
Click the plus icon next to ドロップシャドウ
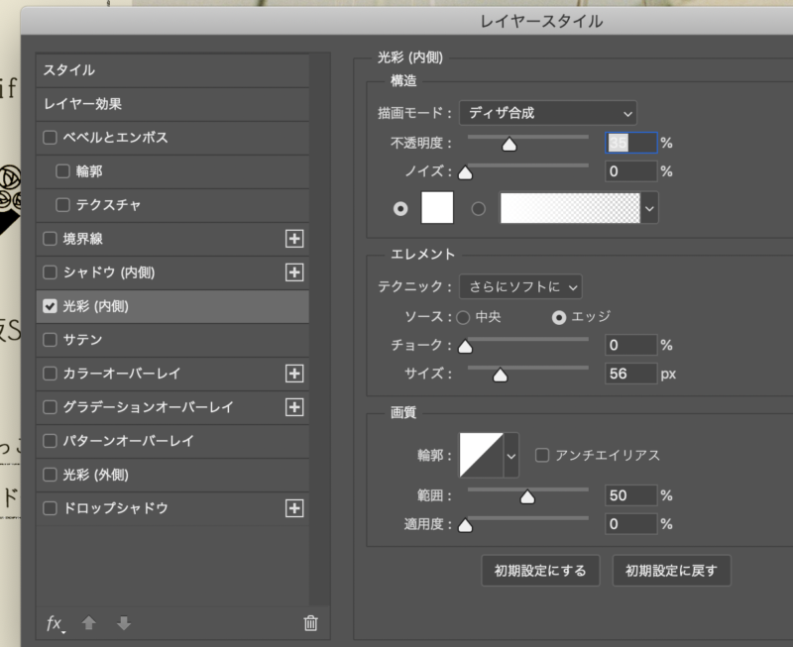pyautogui.click(x=294, y=508)
